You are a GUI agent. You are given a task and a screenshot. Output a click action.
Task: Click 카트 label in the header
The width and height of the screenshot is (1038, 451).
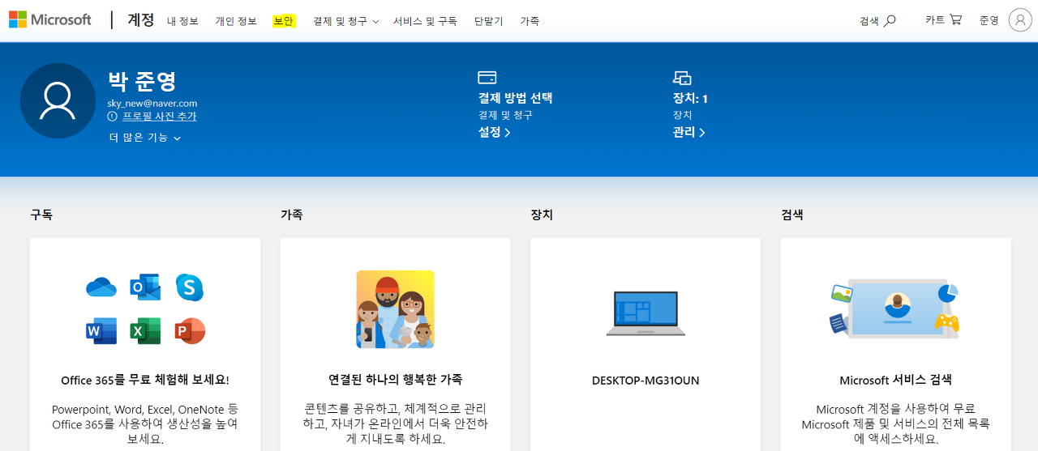[935, 20]
